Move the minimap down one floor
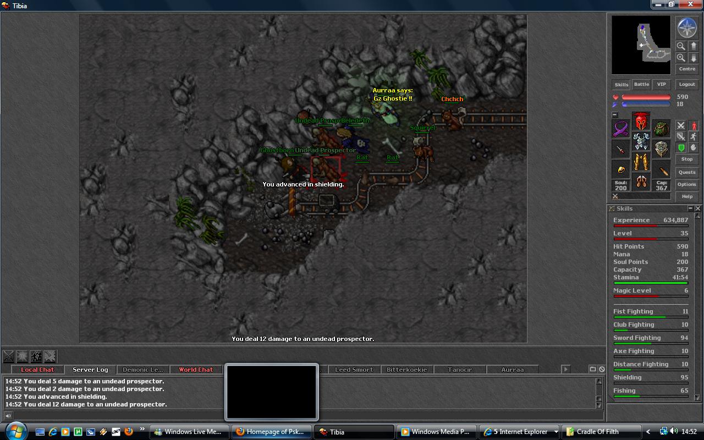 [x=694, y=58]
